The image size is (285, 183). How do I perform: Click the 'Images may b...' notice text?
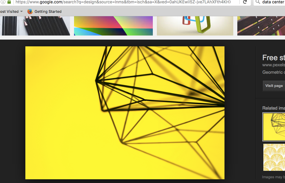click(274, 177)
